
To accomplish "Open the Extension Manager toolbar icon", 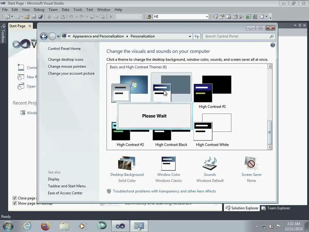I will pyautogui.click(x=255, y=17).
